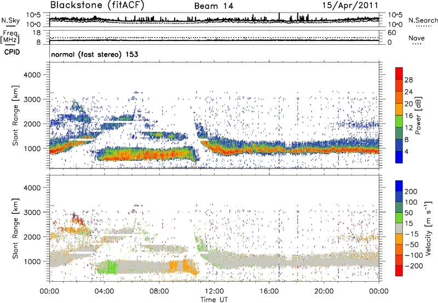Click the gray segment of Velocity colorbar
This screenshot has width=438, height=303.
[x=399, y=228]
